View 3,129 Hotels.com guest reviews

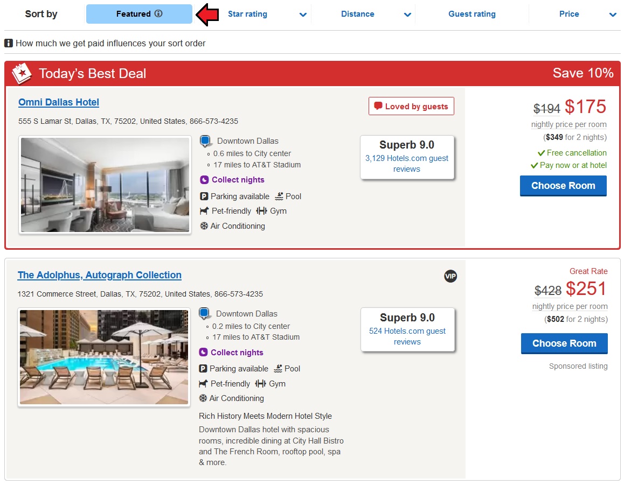(407, 164)
